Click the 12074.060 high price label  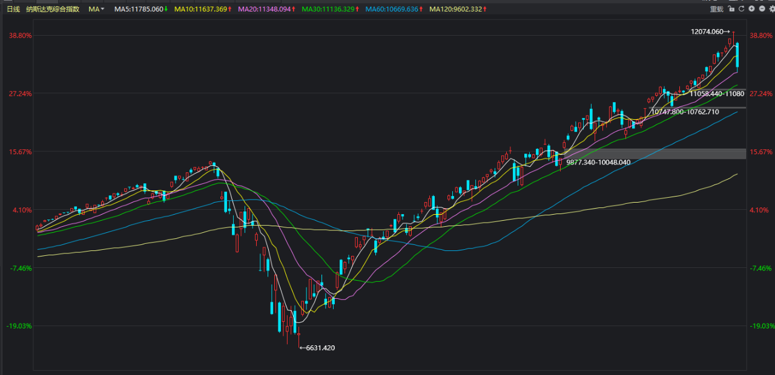707,31
